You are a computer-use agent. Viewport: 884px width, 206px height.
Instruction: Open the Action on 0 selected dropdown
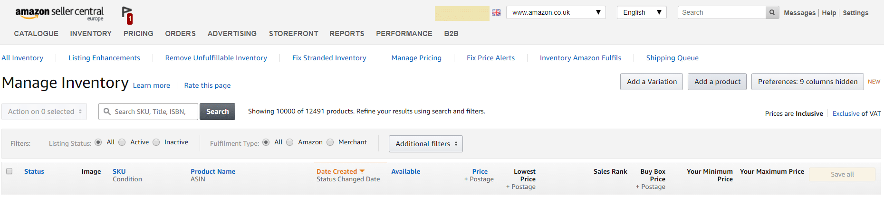(44, 112)
